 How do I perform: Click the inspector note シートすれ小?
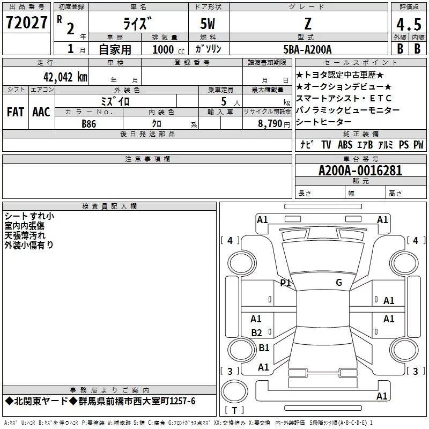point(29,216)
